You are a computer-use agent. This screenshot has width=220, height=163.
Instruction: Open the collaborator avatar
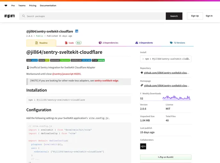pyautogui.click(x=143, y=146)
